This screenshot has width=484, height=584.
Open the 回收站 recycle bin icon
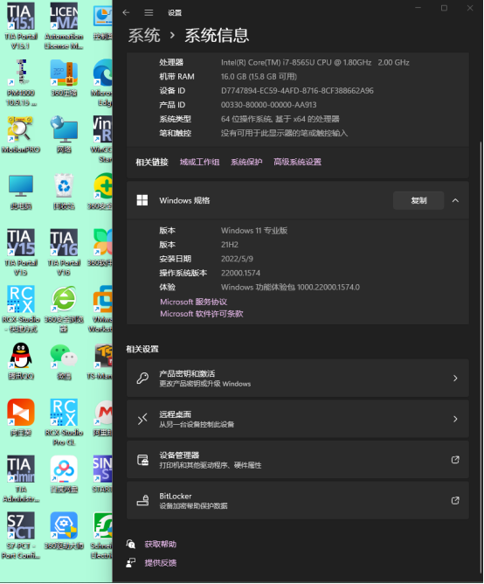[x=64, y=191]
